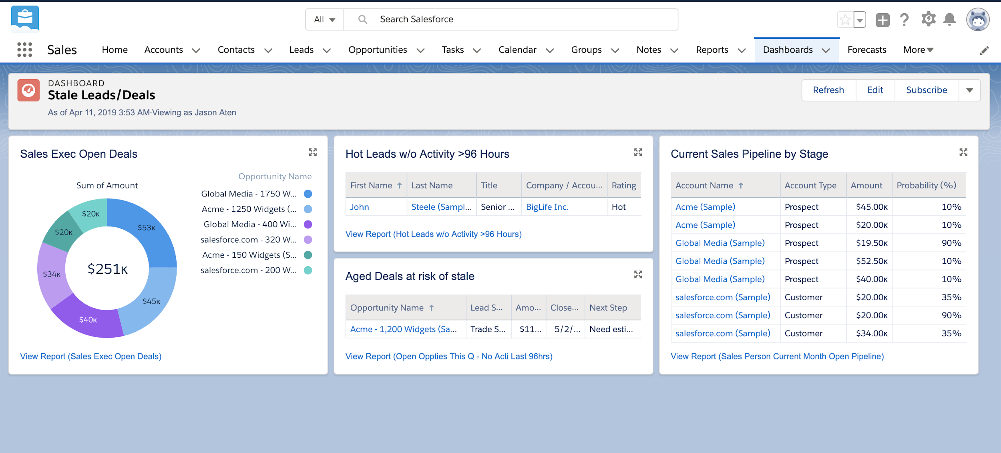
Task: Open View Report Sales Exec Open Deals
Action: click(91, 356)
